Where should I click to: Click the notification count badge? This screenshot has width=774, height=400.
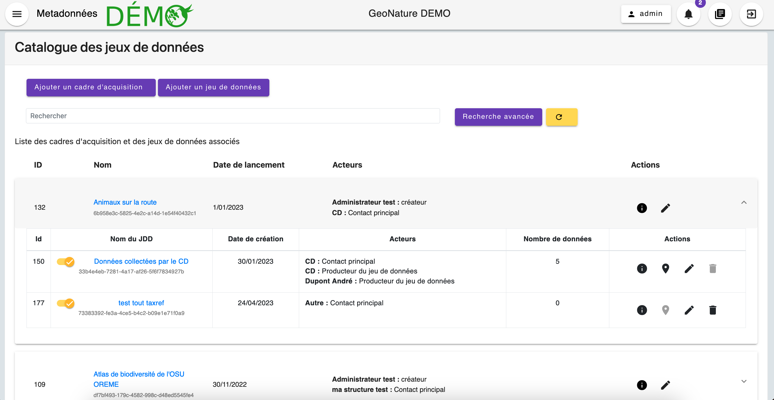pyautogui.click(x=700, y=3)
